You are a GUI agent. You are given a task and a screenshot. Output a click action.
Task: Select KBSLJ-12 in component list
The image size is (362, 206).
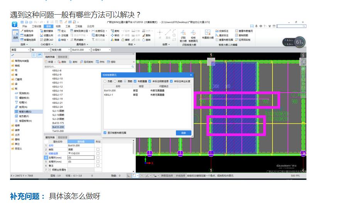click(x=58, y=87)
